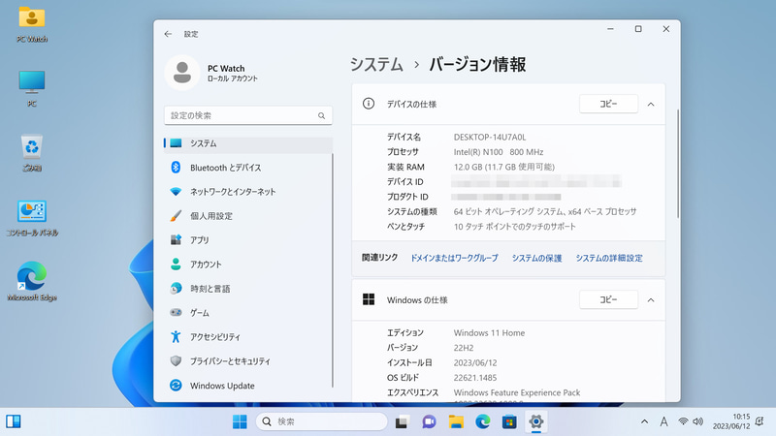This screenshot has height=436, width=776.
Task: Open the Widgets button on taskbar
Action: (x=14, y=421)
